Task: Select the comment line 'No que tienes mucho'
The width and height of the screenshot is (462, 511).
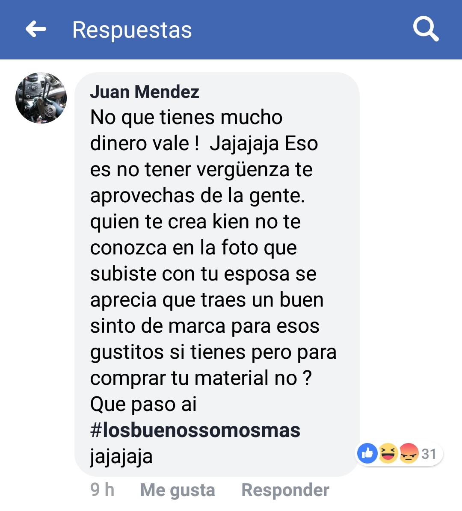Action: [x=186, y=117]
